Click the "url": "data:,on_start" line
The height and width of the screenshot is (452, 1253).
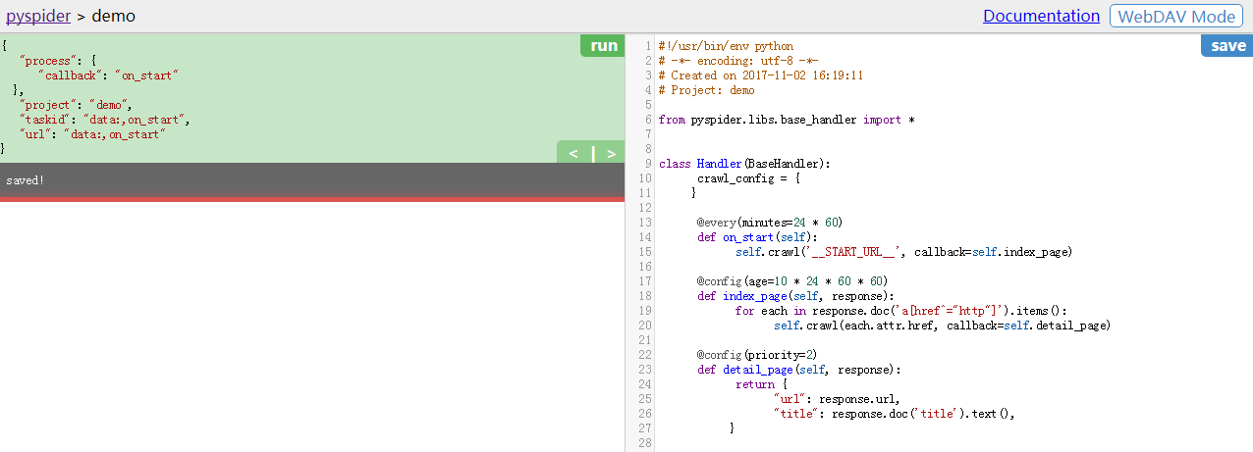tap(92, 134)
